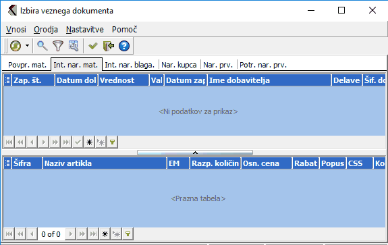The height and width of the screenshot is (245, 388).
Task: Click lower grid column chooser icon
Action: [x=7, y=163]
